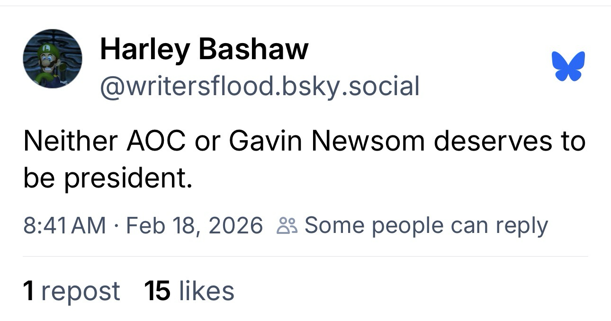This screenshot has height=321, width=611.
Task: Click the word "repost" in stats row
Action: coord(80,291)
